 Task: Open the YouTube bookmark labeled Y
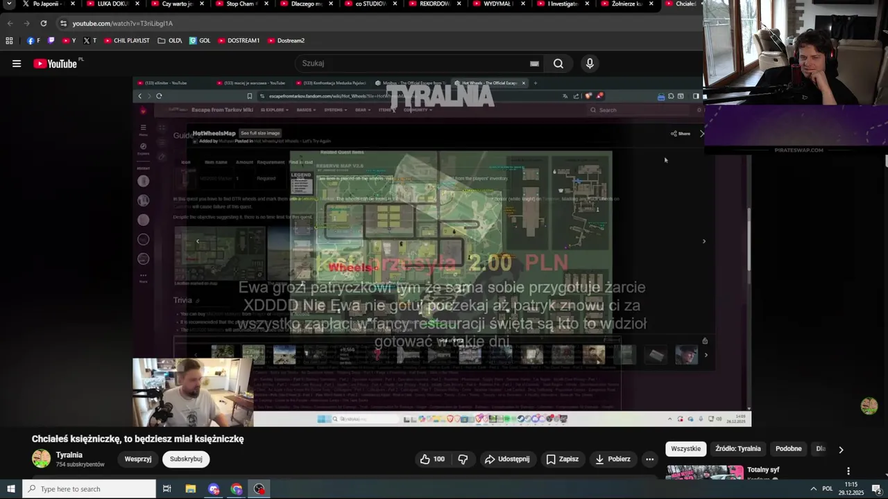tap(69, 41)
